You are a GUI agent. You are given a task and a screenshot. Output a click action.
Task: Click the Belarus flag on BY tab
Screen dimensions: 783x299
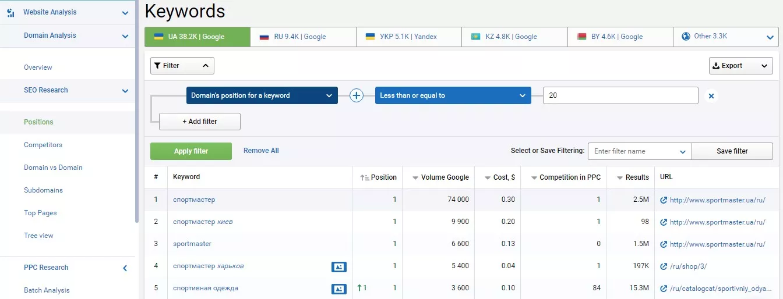pos(581,37)
